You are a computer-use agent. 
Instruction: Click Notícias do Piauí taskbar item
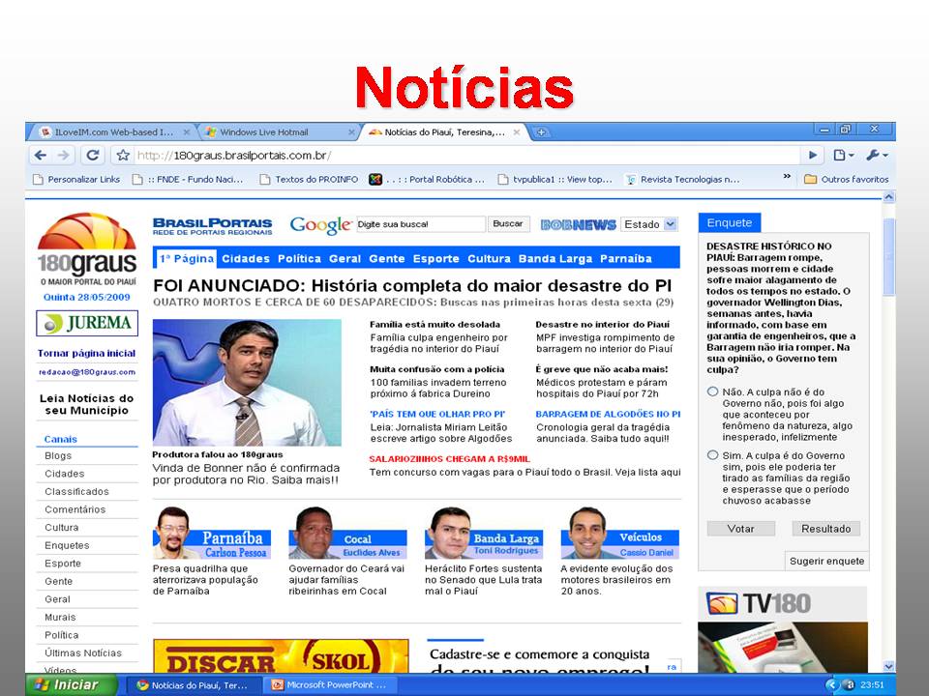coord(194,684)
